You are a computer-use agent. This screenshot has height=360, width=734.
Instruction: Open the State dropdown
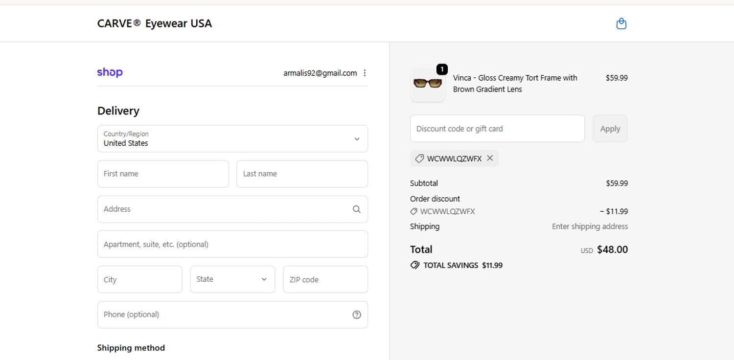(232, 279)
